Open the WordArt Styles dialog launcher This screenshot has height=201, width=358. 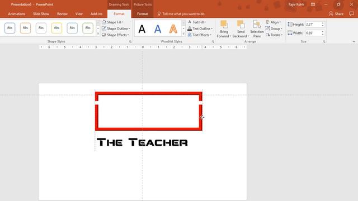coord(213,41)
